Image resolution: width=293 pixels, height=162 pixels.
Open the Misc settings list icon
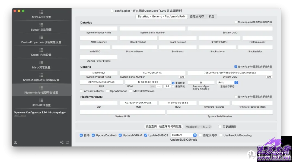[41, 62]
